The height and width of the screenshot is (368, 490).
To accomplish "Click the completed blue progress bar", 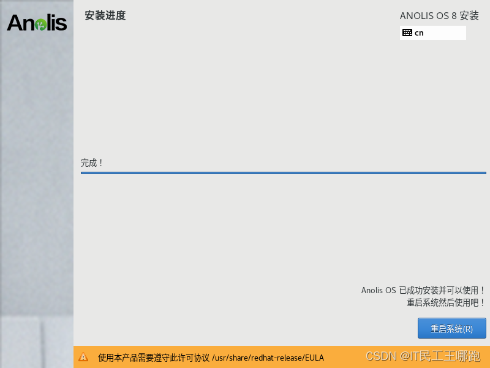I will [283, 173].
